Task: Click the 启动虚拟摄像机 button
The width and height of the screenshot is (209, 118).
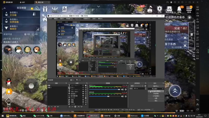Action: click(156, 91)
